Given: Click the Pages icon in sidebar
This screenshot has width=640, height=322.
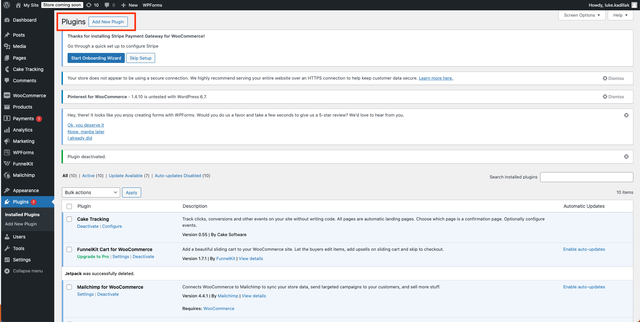Looking at the screenshot, I should pyautogui.click(x=7, y=58).
